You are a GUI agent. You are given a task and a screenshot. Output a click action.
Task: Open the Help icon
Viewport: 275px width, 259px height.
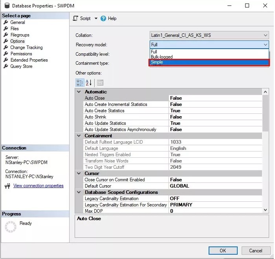tap(103, 18)
